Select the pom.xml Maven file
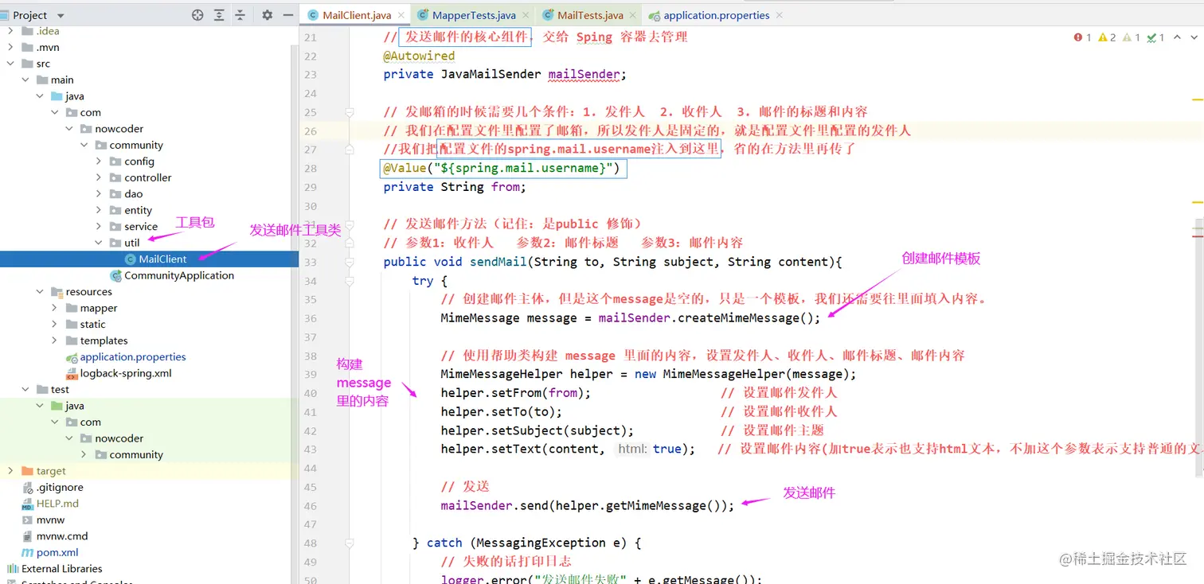 click(x=57, y=553)
